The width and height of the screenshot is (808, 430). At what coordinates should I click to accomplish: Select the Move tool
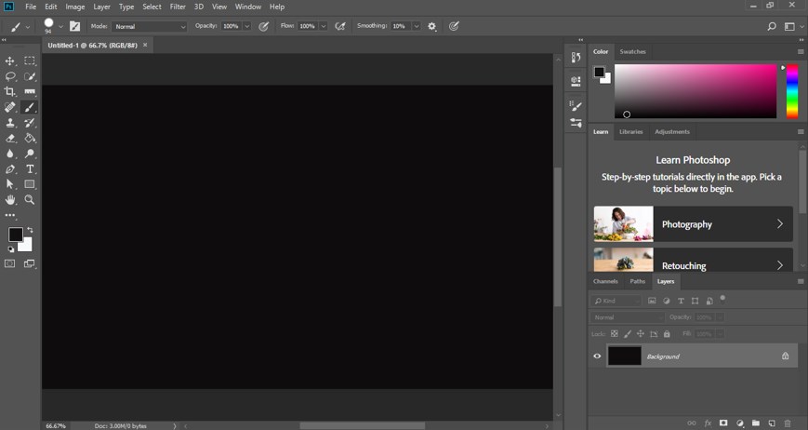(10, 60)
